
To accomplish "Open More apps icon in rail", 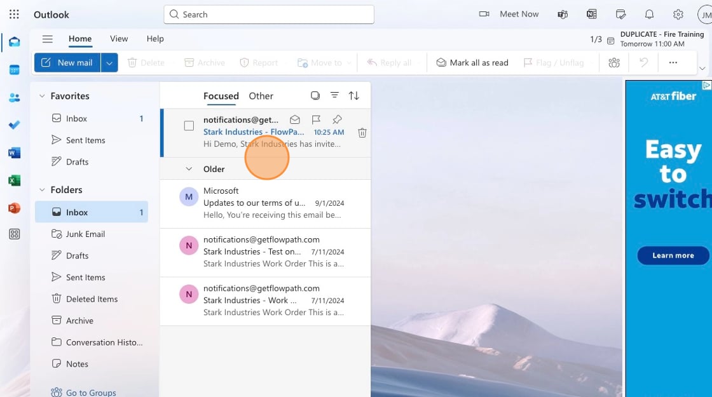I will [14, 234].
